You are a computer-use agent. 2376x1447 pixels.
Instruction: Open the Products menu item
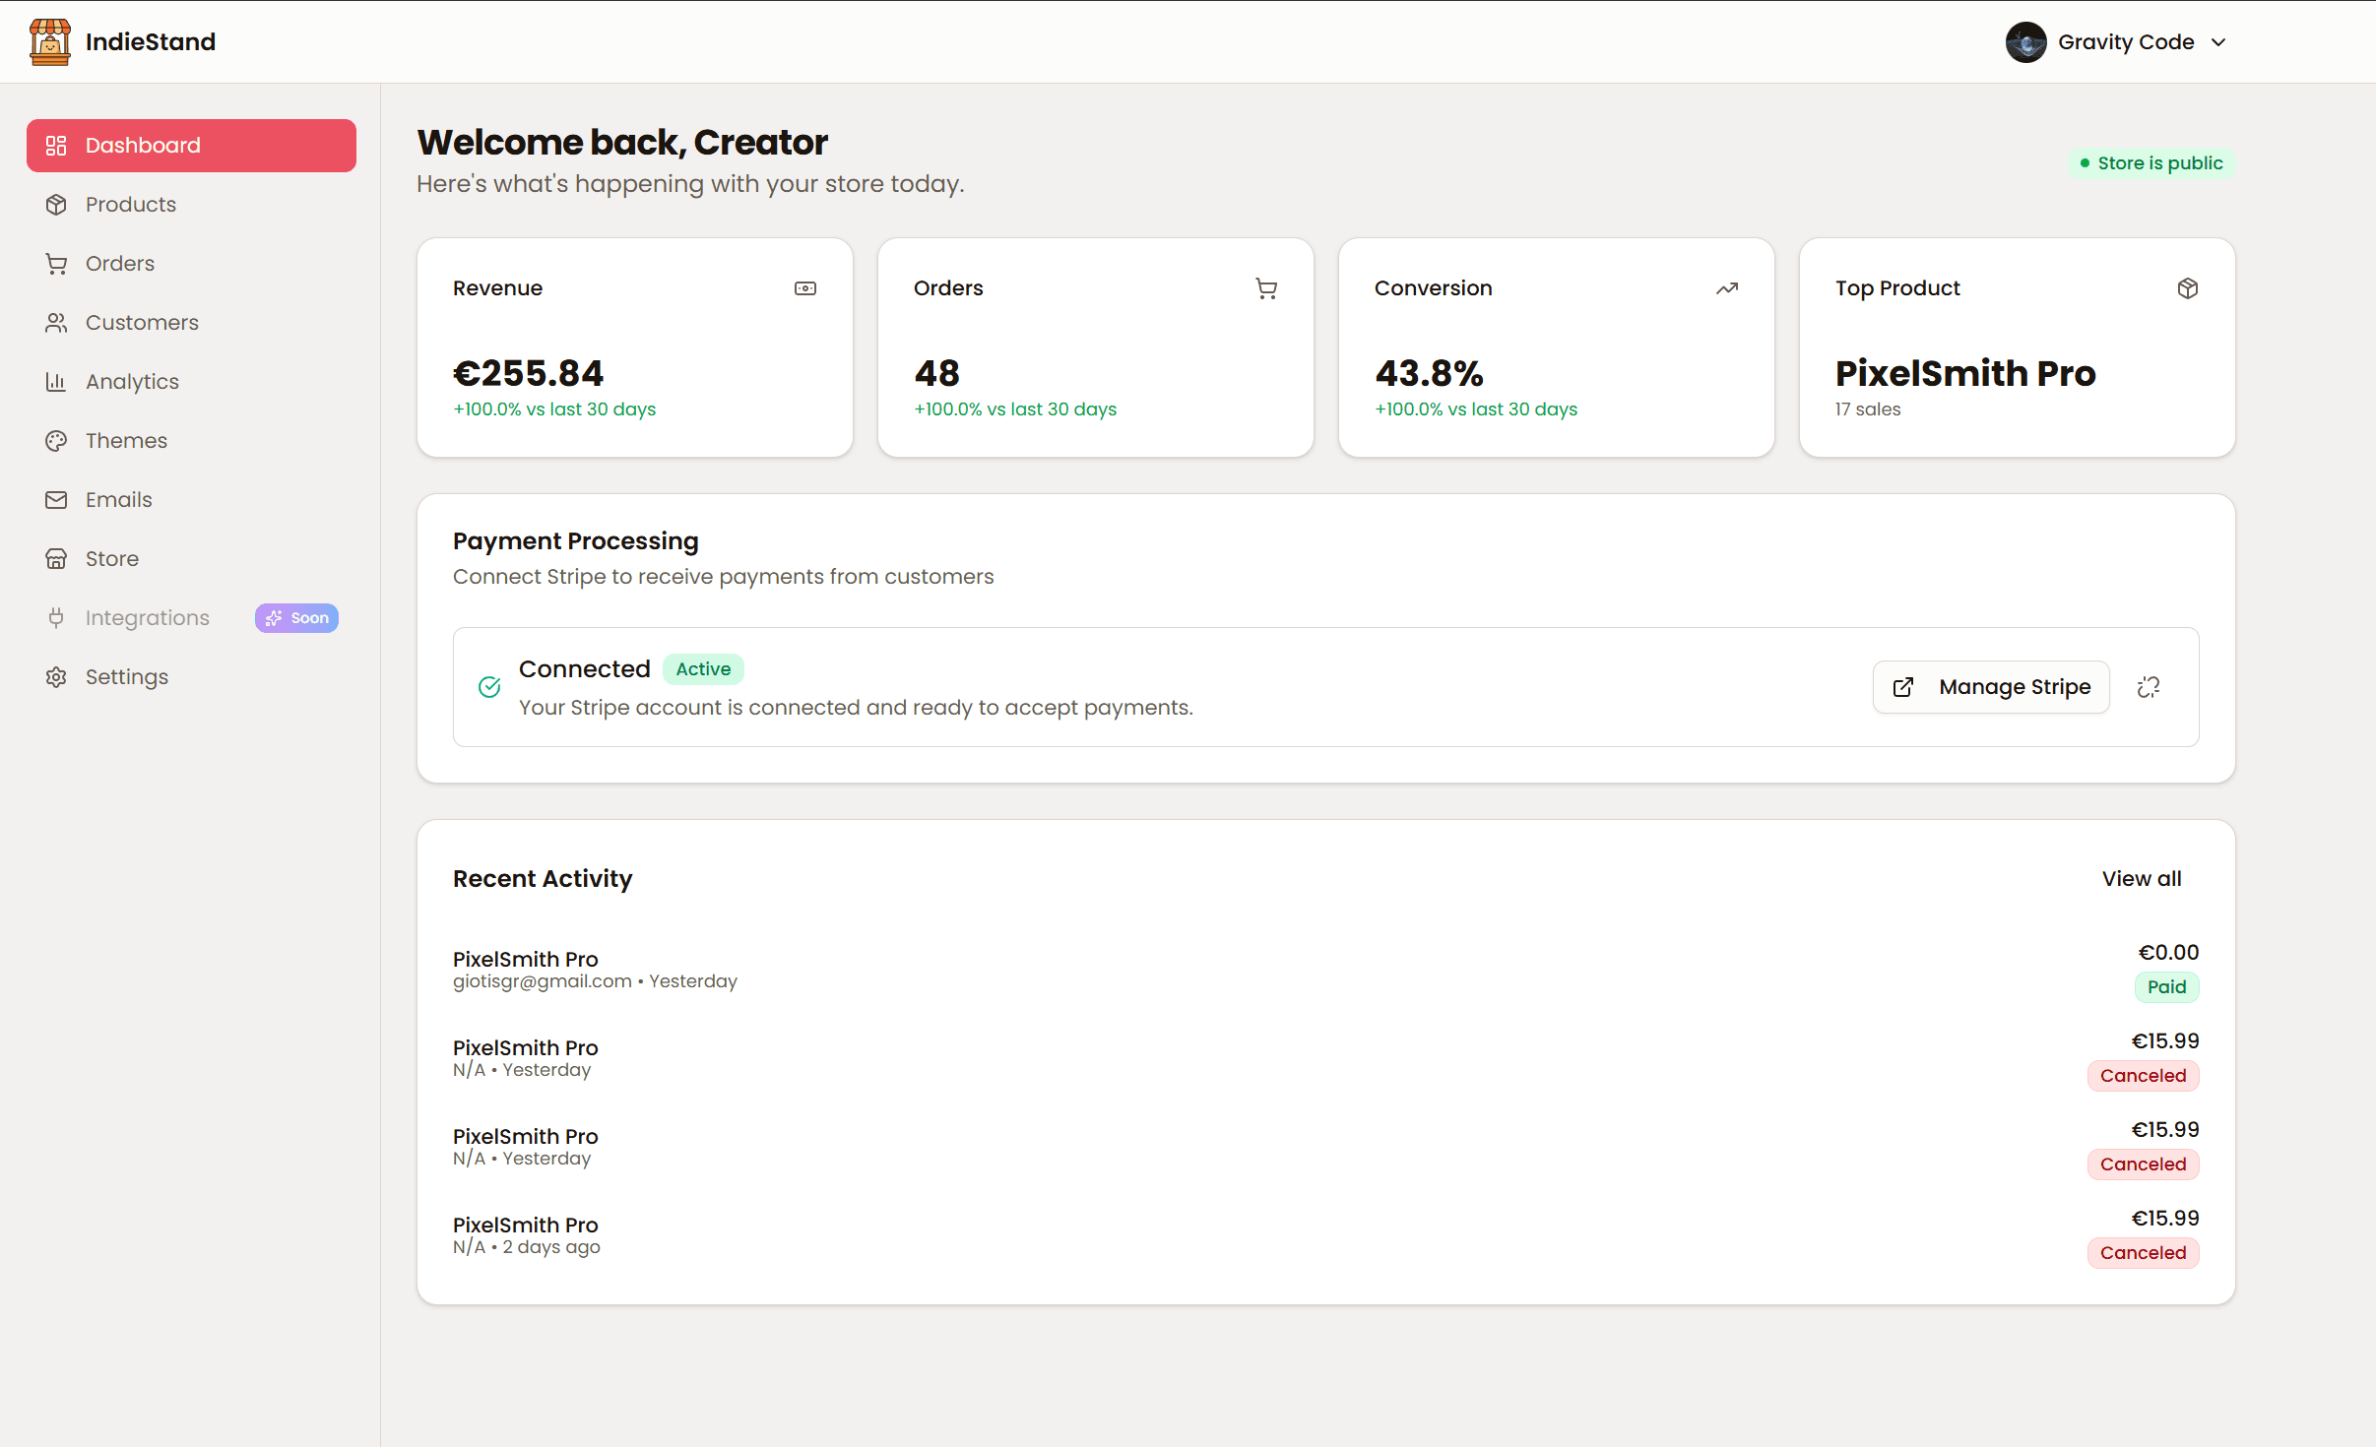130,205
